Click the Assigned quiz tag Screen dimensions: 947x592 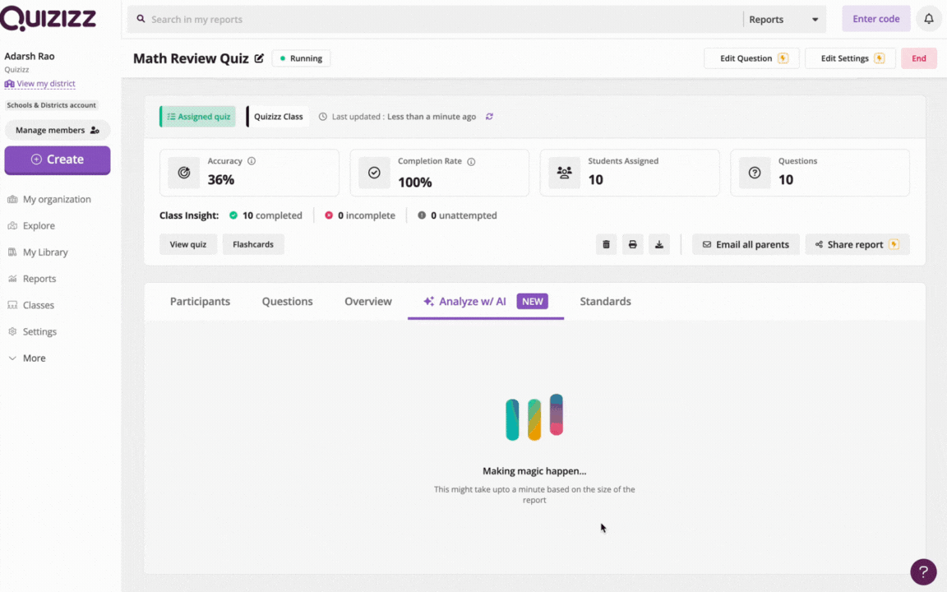(198, 117)
